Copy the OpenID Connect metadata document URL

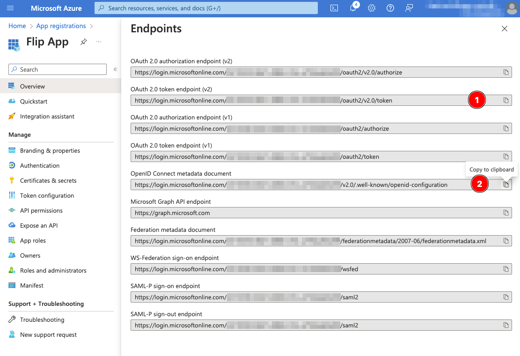tap(505, 184)
